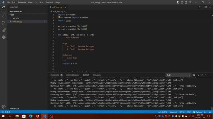Expand the .vscode folder
Image resolution: width=213 pixels, height=119 pixels.
pos(16,18)
